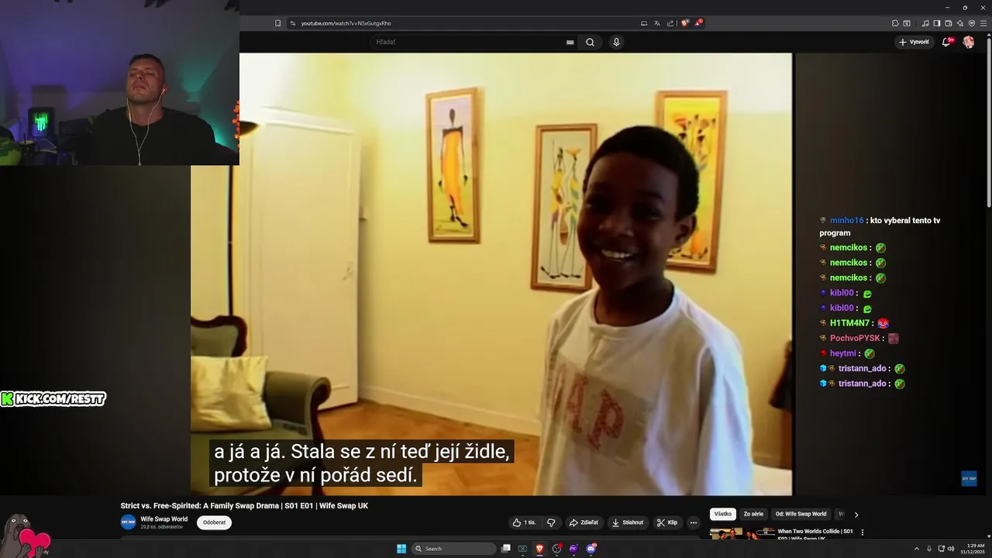Download video with Stiahnuť button

[x=628, y=522]
